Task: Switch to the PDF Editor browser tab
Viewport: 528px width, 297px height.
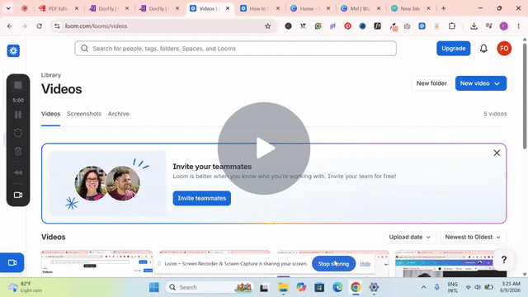Action: (x=59, y=8)
